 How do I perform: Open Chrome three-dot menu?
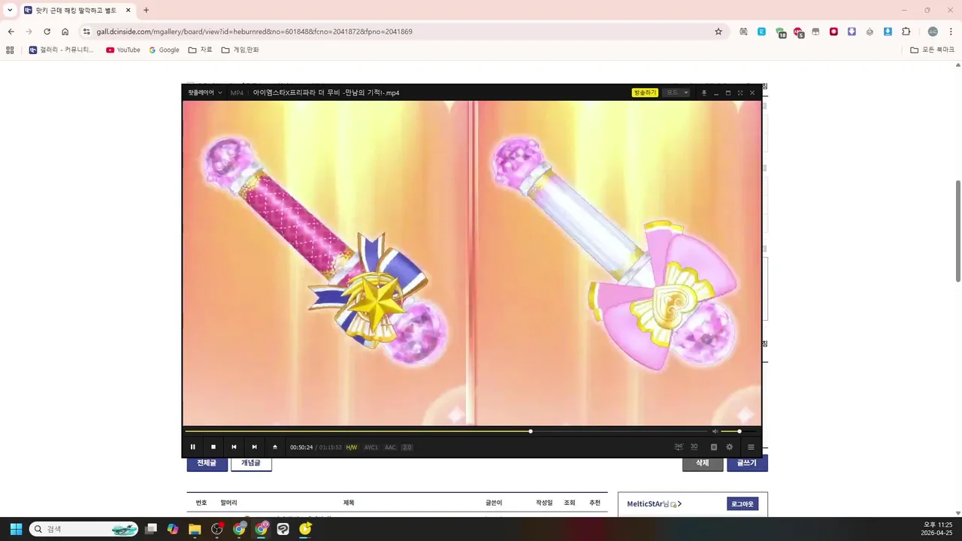click(x=951, y=32)
